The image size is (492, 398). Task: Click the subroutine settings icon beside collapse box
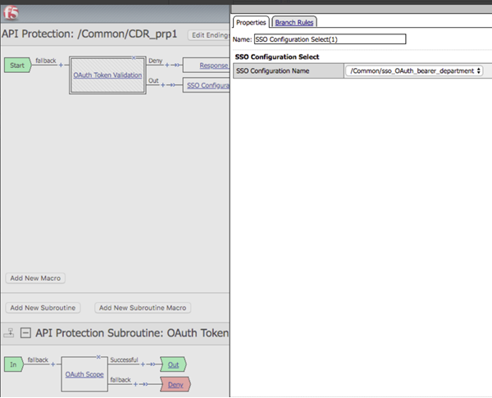pyautogui.click(x=10, y=333)
